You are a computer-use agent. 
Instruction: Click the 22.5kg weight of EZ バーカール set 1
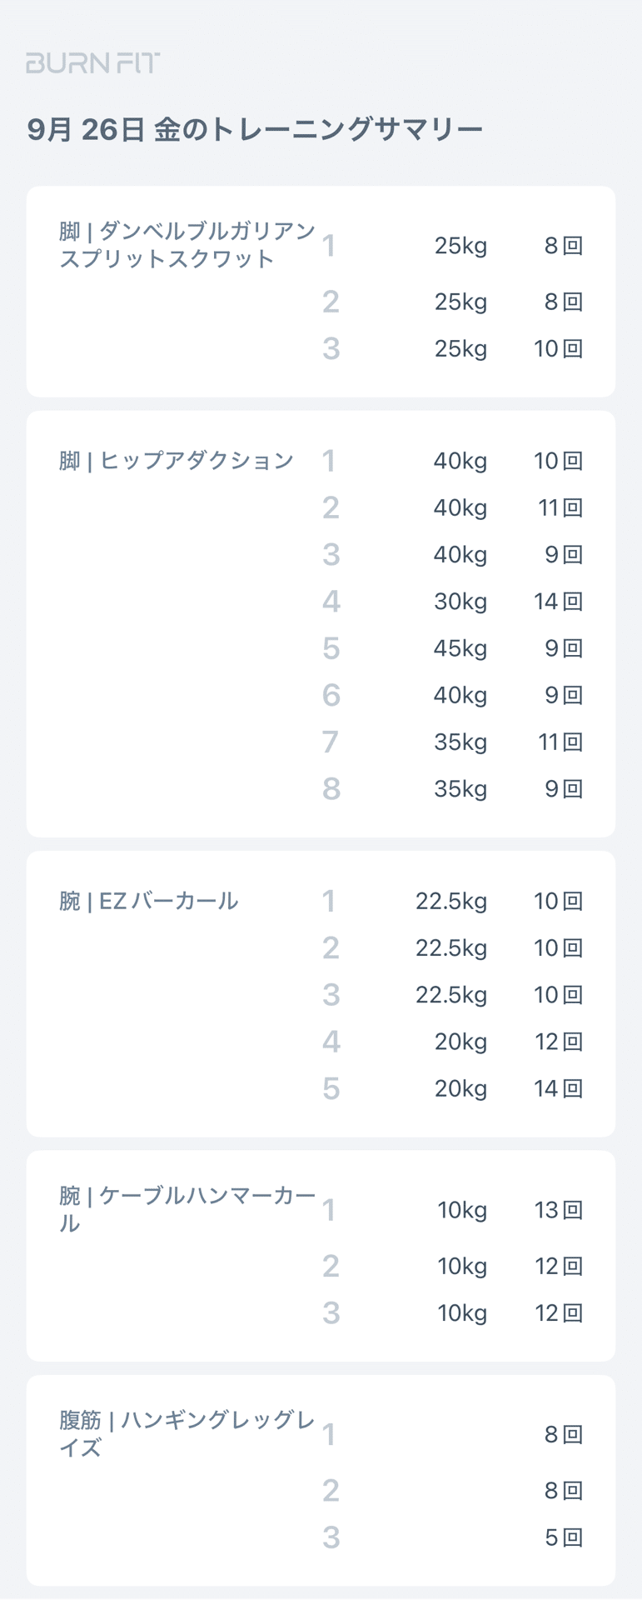pos(451,901)
